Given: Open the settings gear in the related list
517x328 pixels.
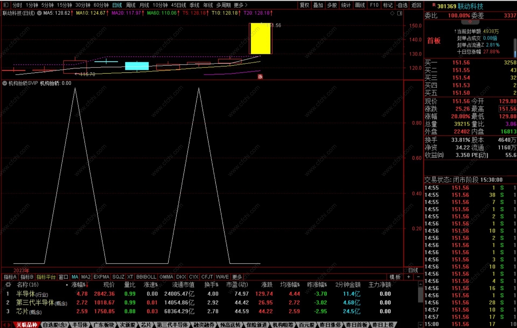Looking at the screenshot, I should tap(8, 284).
